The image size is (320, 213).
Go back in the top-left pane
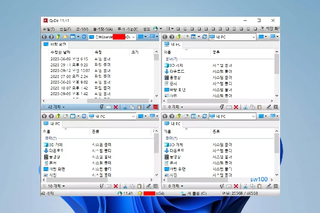coord(44,37)
